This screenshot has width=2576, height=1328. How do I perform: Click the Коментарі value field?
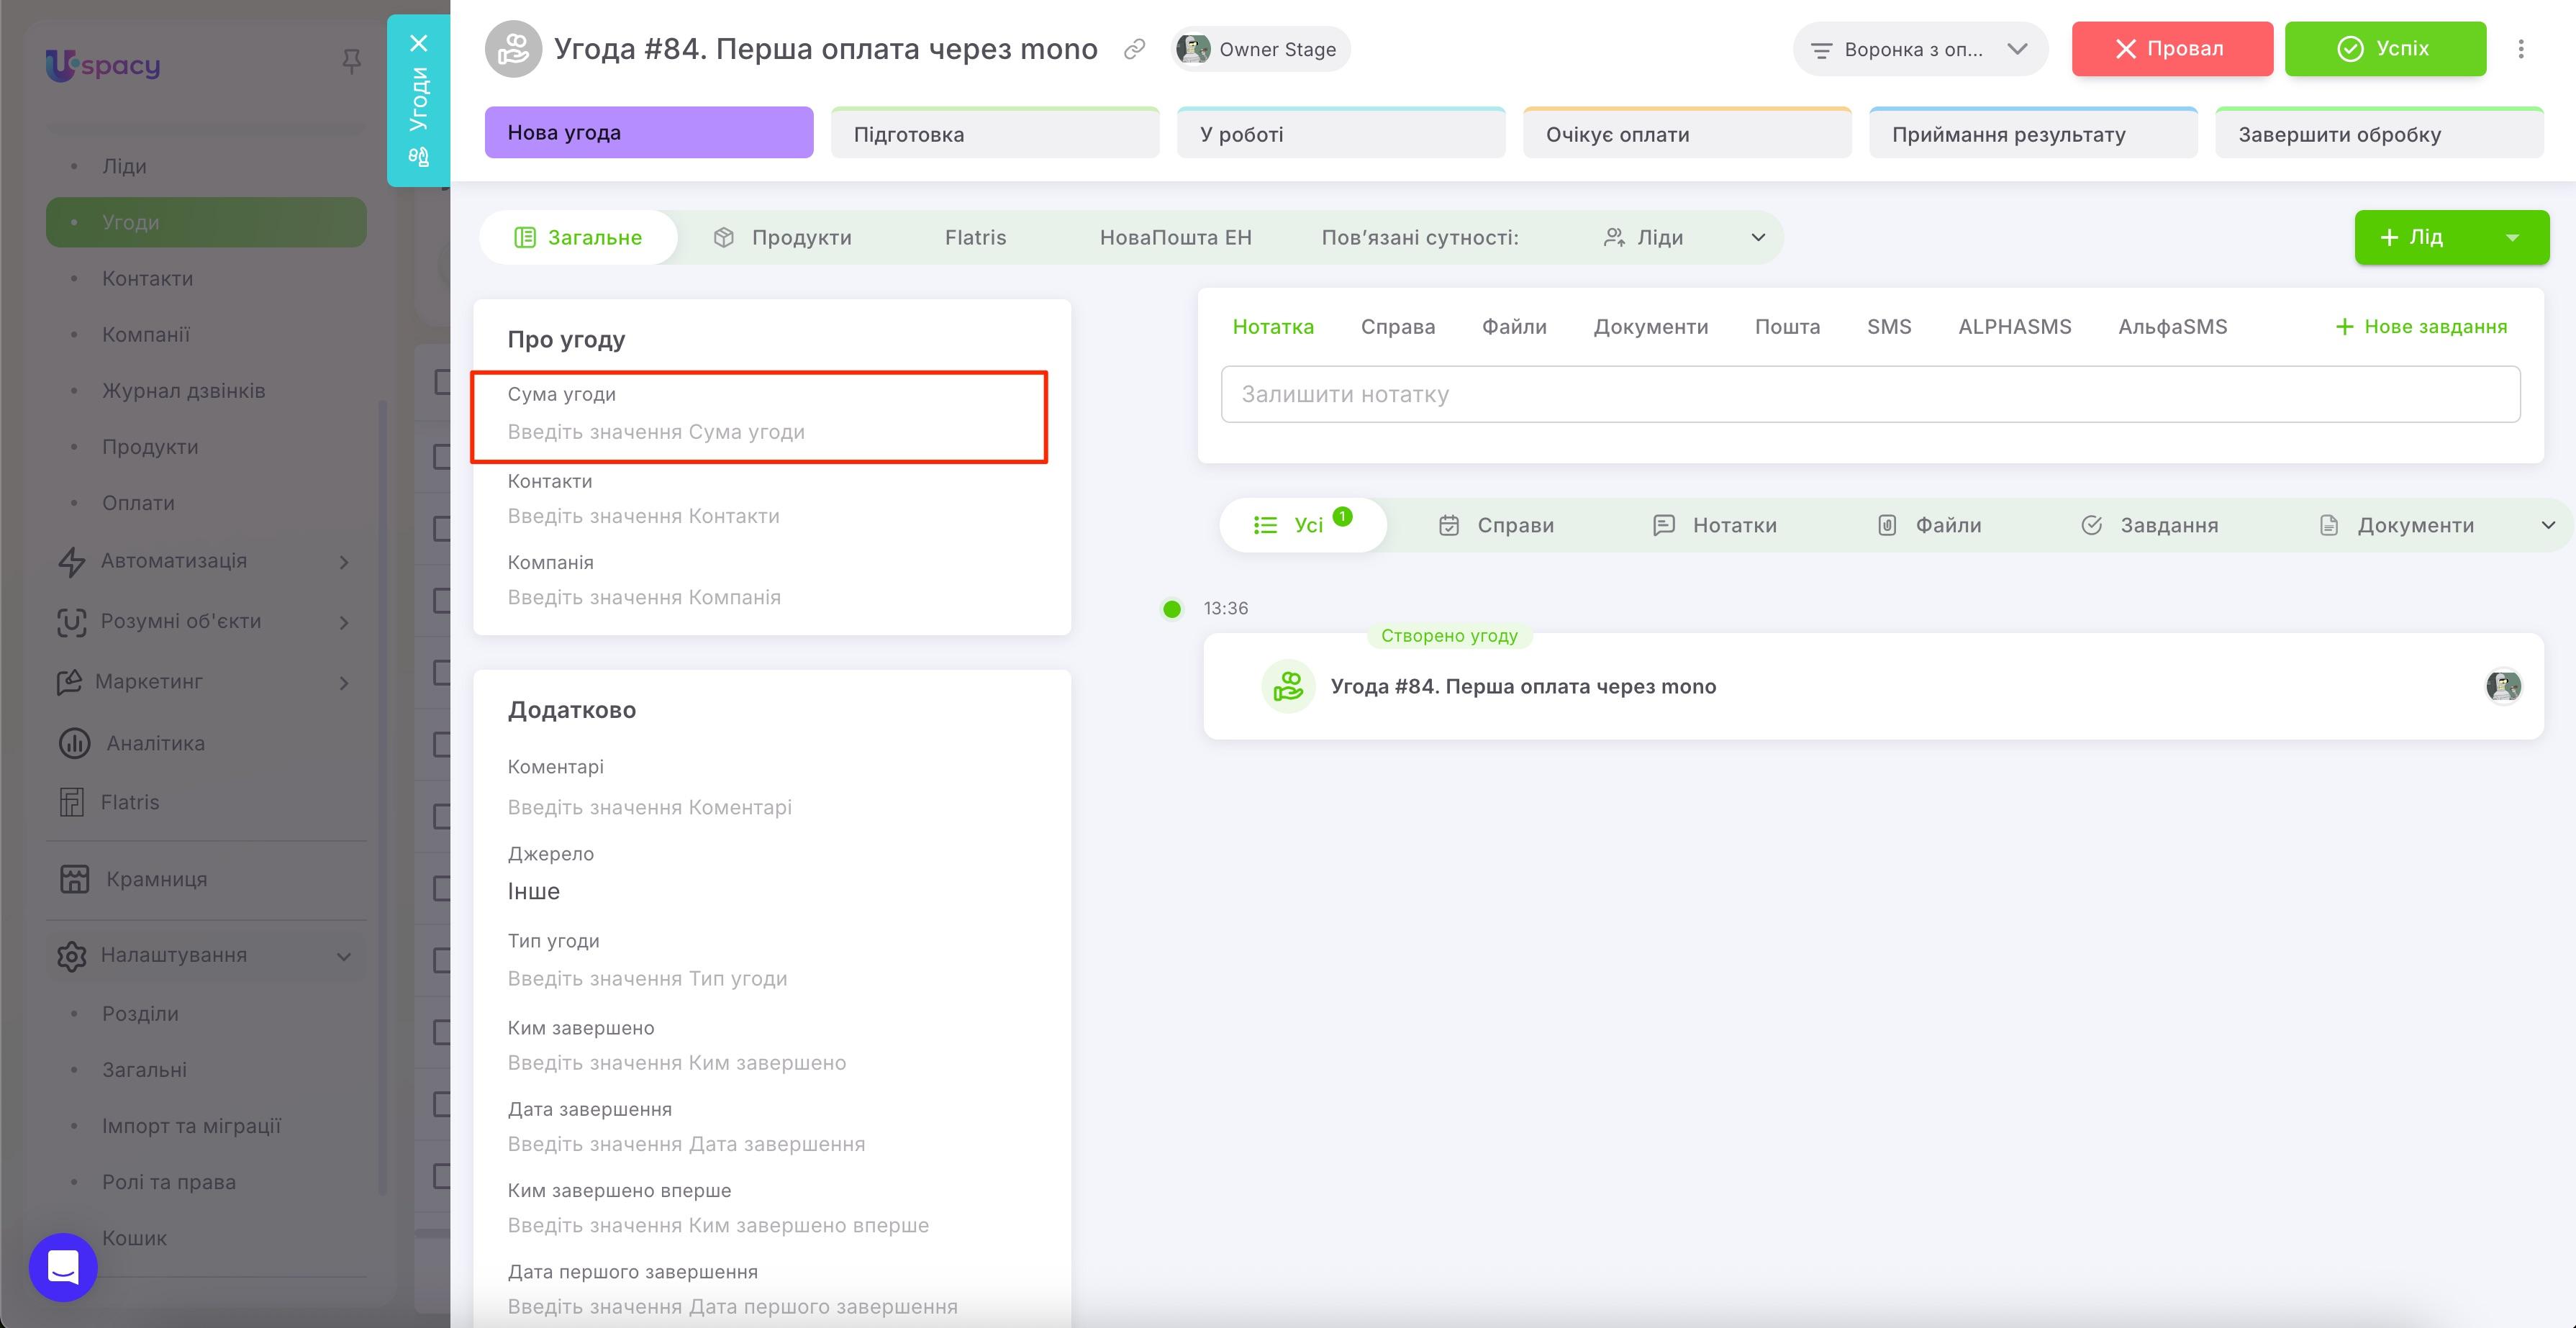tap(649, 807)
